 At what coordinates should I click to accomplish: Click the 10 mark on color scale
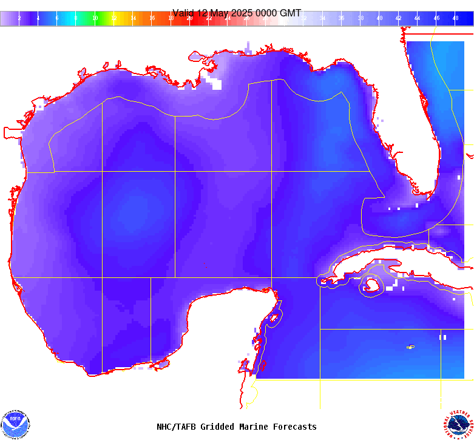(x=95, y=18)
